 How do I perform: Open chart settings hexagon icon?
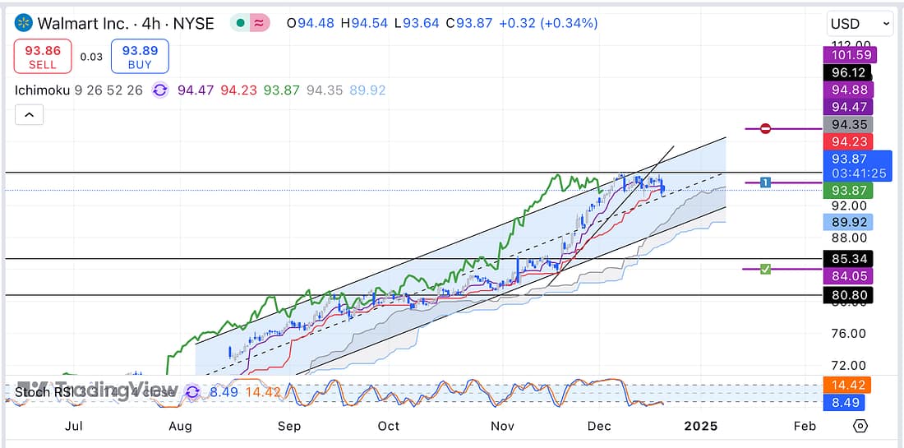click(x=860, y=426)
